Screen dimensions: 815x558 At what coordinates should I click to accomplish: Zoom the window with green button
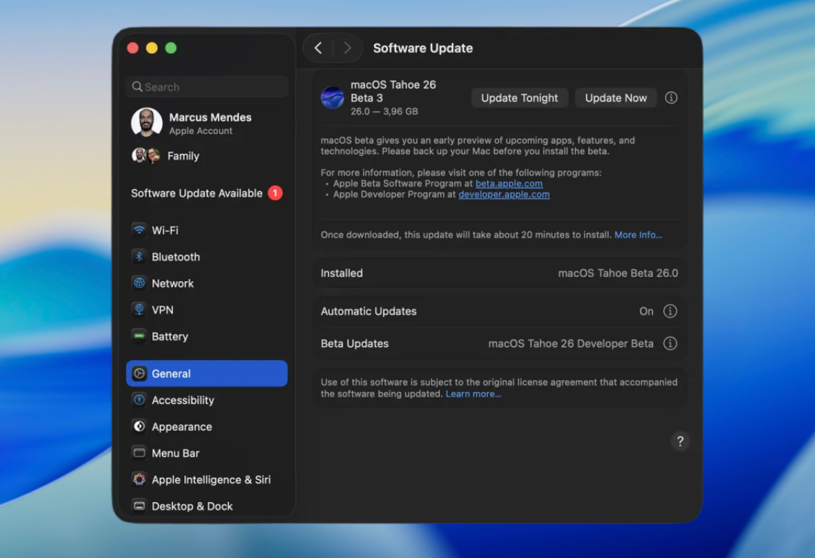coord(170,48)
